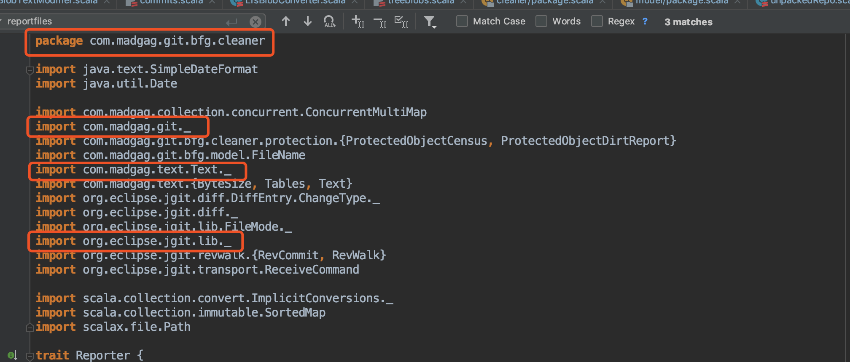Add selection for next occurrence icon
Image resolution: width=850 pixels, height=362 pixels.
(358, 21)
